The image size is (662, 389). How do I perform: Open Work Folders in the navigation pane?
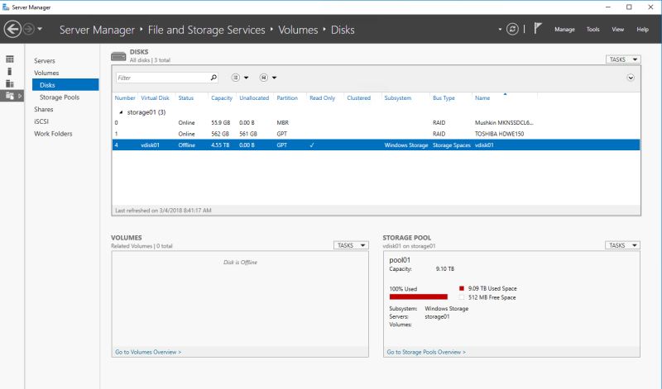pos(53,134)
